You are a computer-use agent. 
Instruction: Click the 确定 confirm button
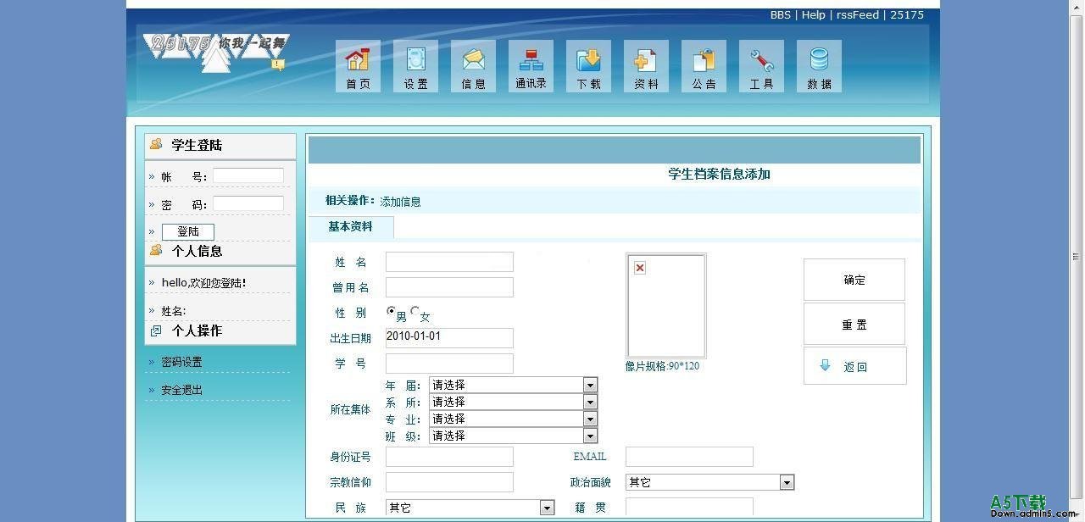click(854, 280)
